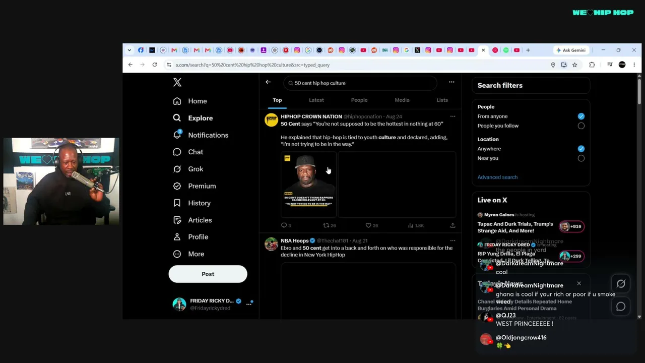
Task: Open the Chrome extensions puzzle icon
Action: (x=592, y=65)
